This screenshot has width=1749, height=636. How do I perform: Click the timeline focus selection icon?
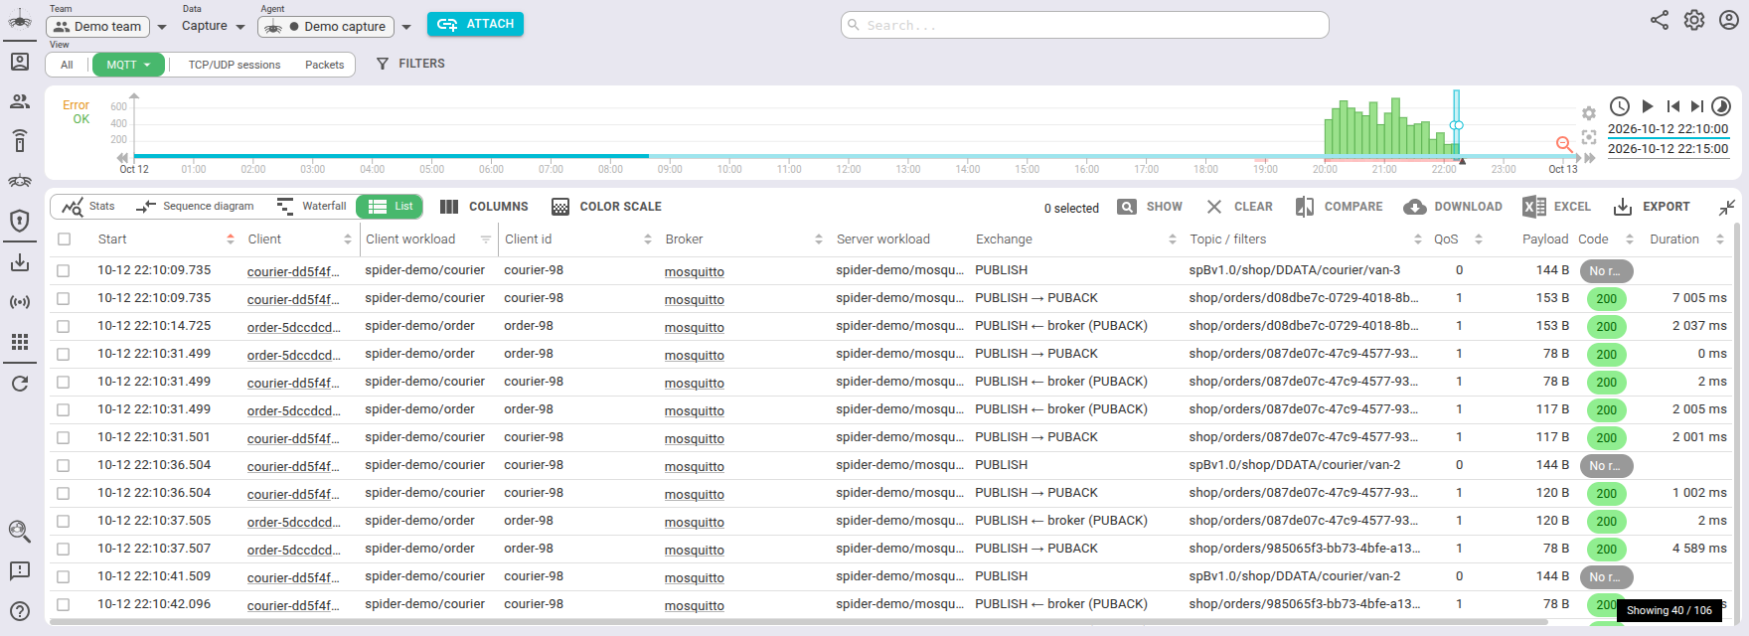point(1589,137)
